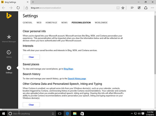Image resolution: width=156 pixels, height=116 pixels.
Task: Switch to the GENERAL tab
Action: tap(28, 23)
